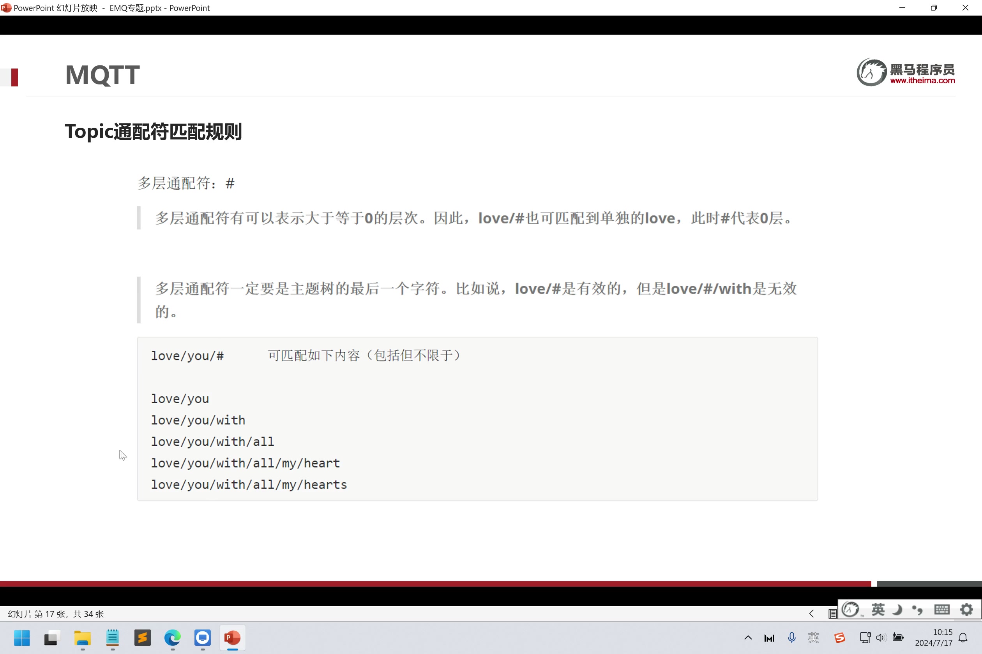Toggle punctuation mode in IME toolbar

pos(917,610)
